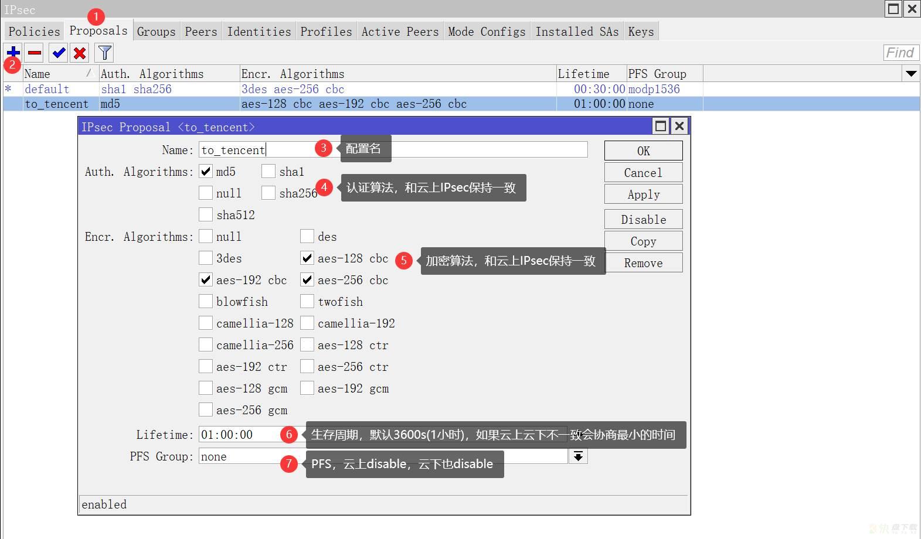Add a new proposal with plus icon

pos(13,53)
